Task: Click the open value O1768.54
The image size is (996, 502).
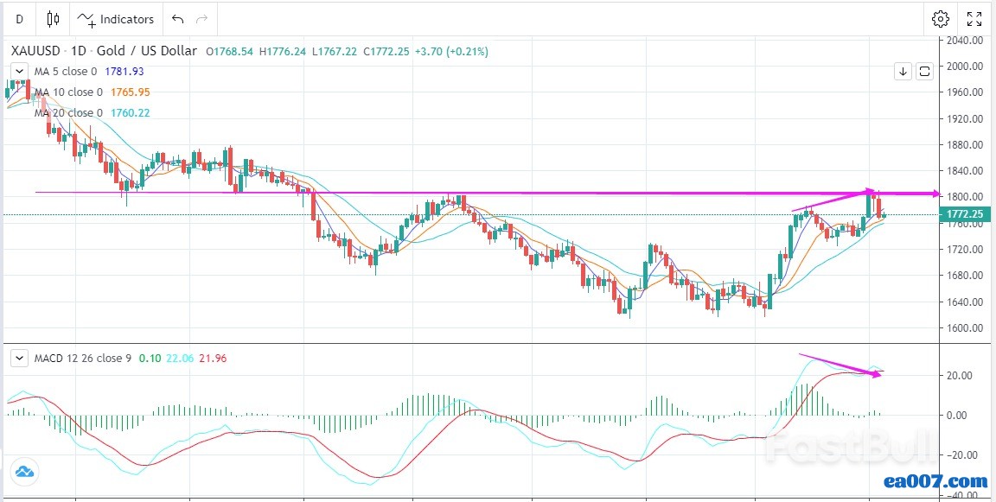Action: click(230, 51)
